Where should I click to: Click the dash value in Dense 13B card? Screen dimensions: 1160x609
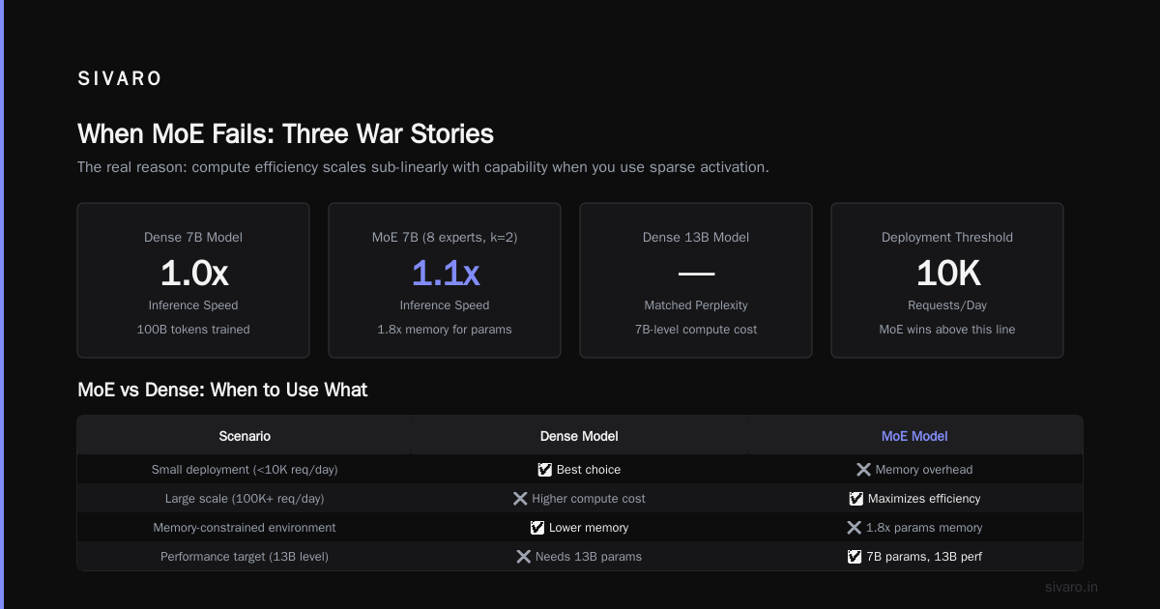(x=696, y=275)
